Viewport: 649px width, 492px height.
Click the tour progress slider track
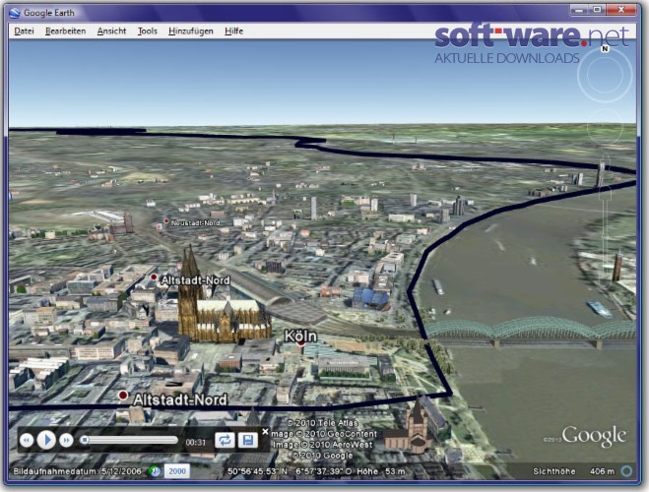(x=130, y=440)
